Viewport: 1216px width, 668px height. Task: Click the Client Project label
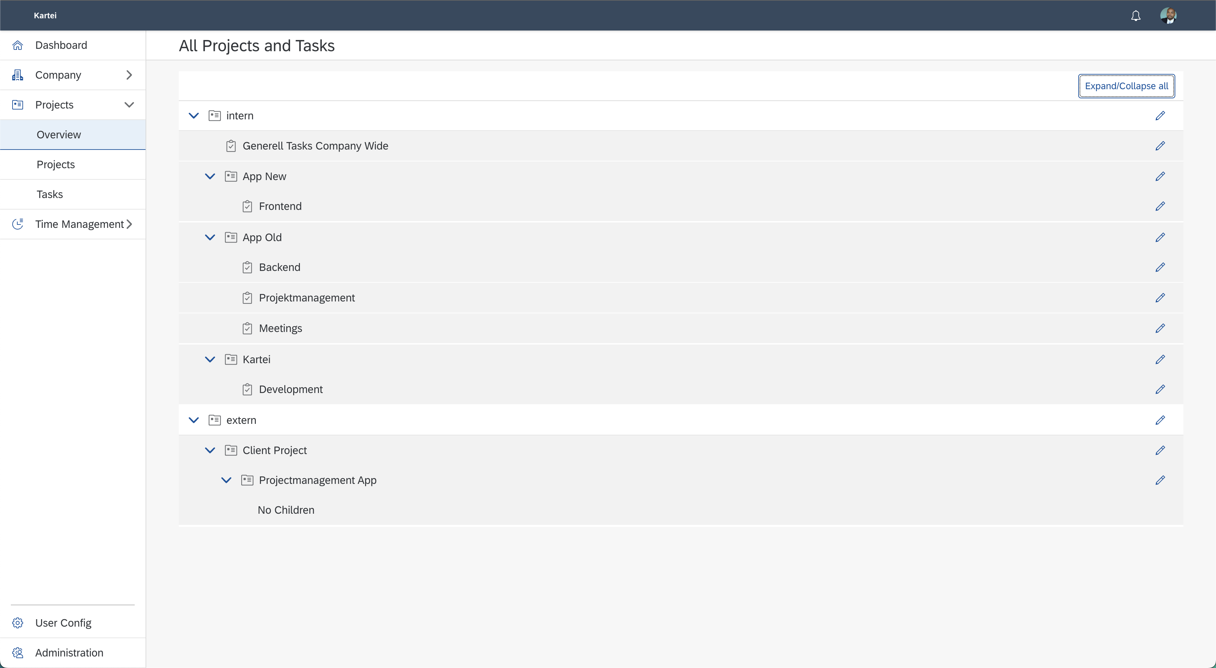point(275,450)
